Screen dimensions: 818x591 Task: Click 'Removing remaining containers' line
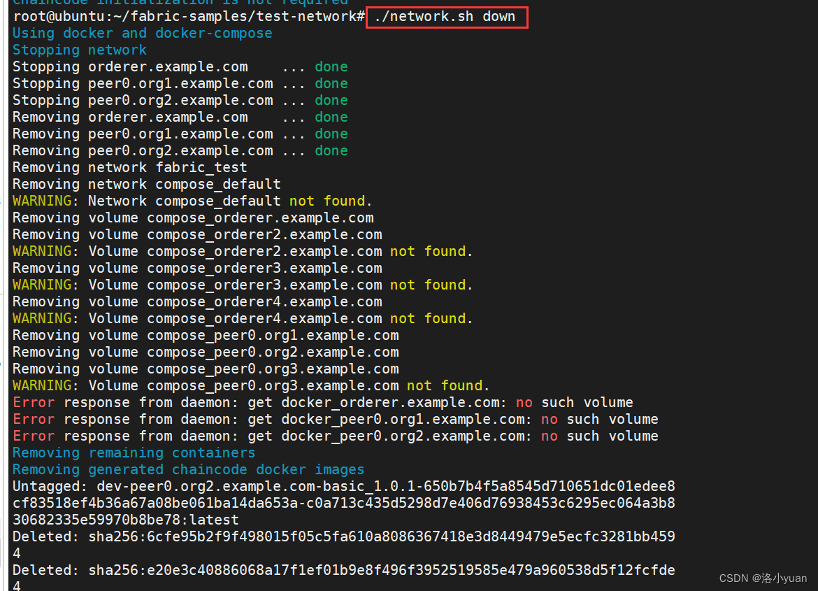click(x=134, y=453)
